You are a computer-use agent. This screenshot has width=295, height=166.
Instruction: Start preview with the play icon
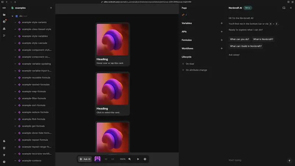tap(138, 159)
